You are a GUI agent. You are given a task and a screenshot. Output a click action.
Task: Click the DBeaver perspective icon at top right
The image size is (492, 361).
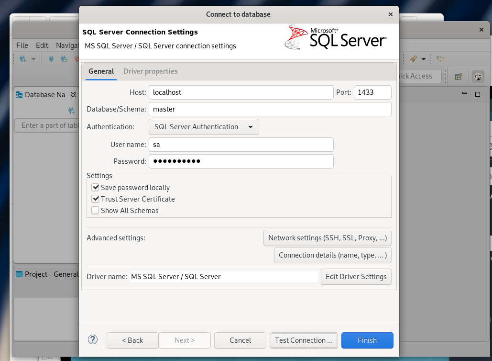point(478,76)
